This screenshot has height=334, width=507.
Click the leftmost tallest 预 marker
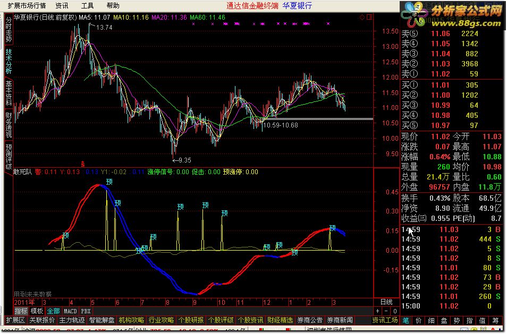point(109,182)
